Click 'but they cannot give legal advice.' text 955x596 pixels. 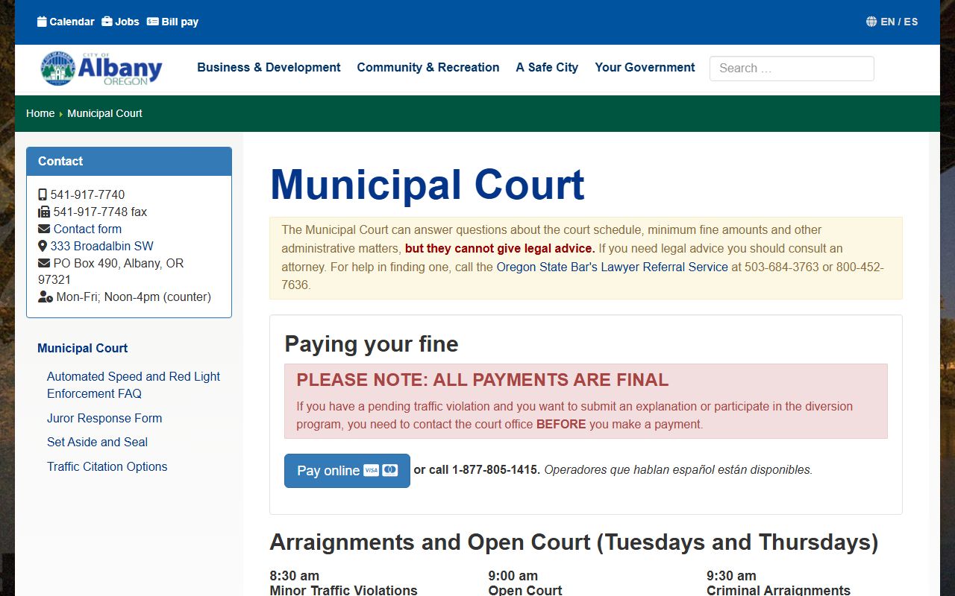[500, 248]
